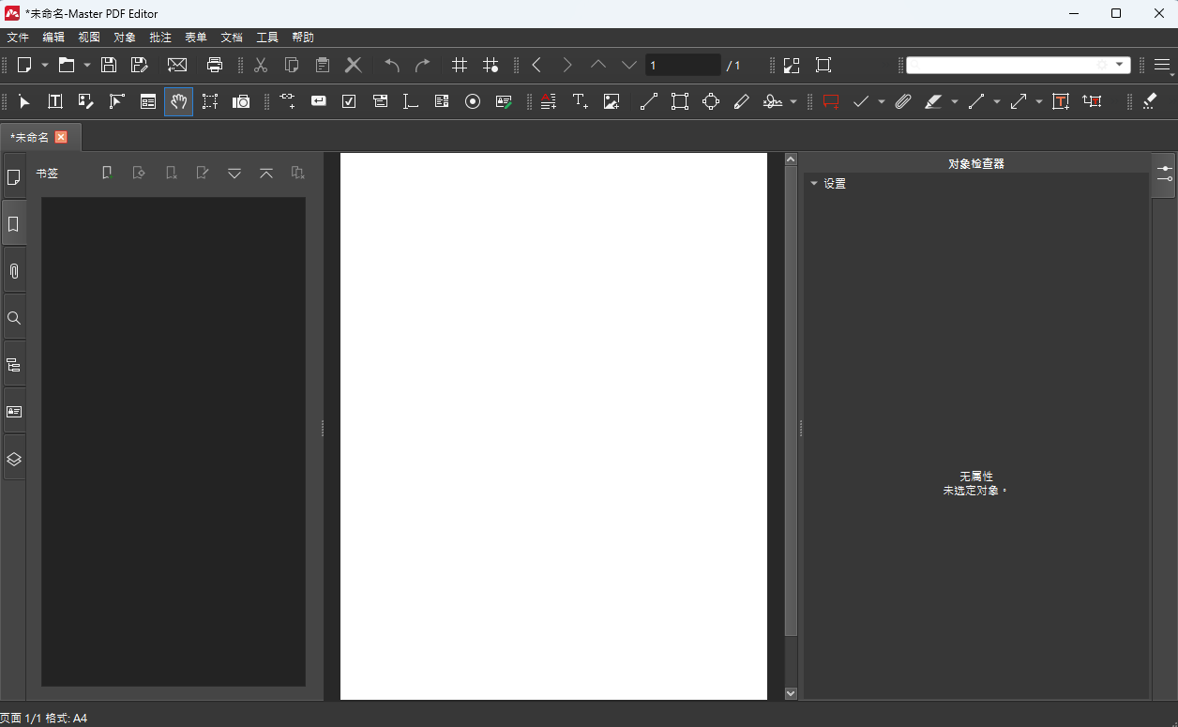Toggle the grid display button

pos(460,65)
